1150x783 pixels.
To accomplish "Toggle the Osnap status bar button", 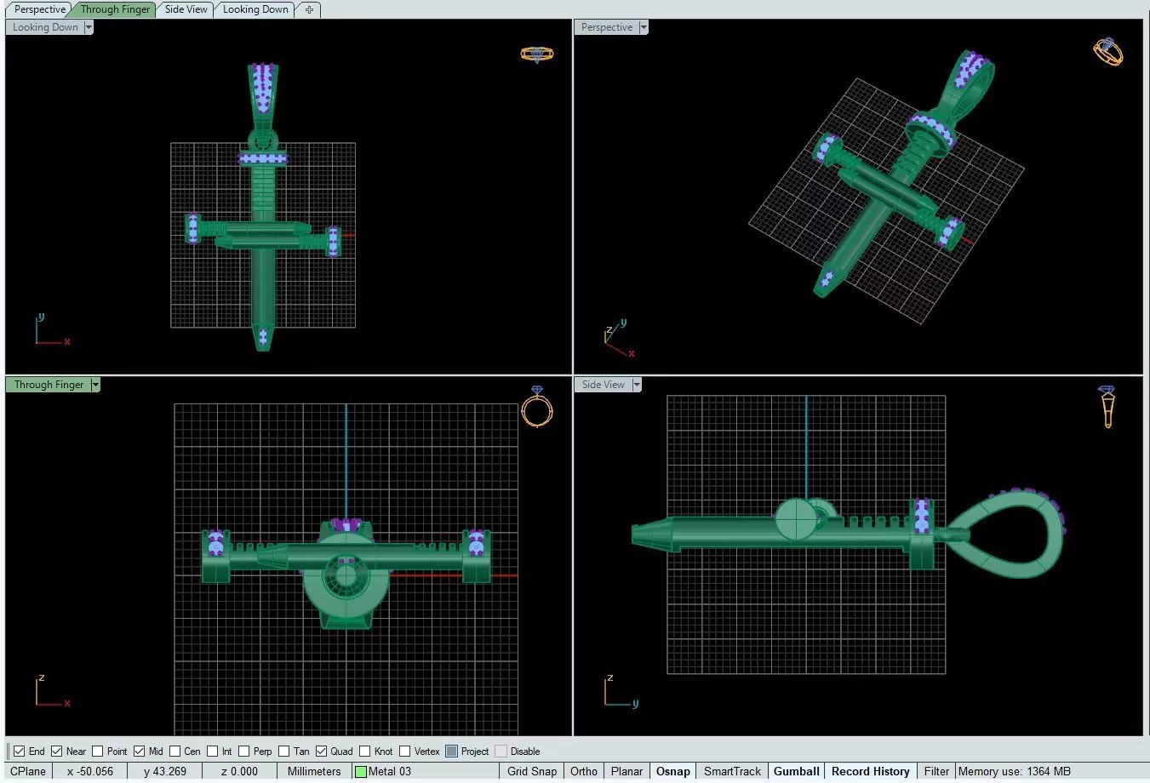I will tap(673, 771).
